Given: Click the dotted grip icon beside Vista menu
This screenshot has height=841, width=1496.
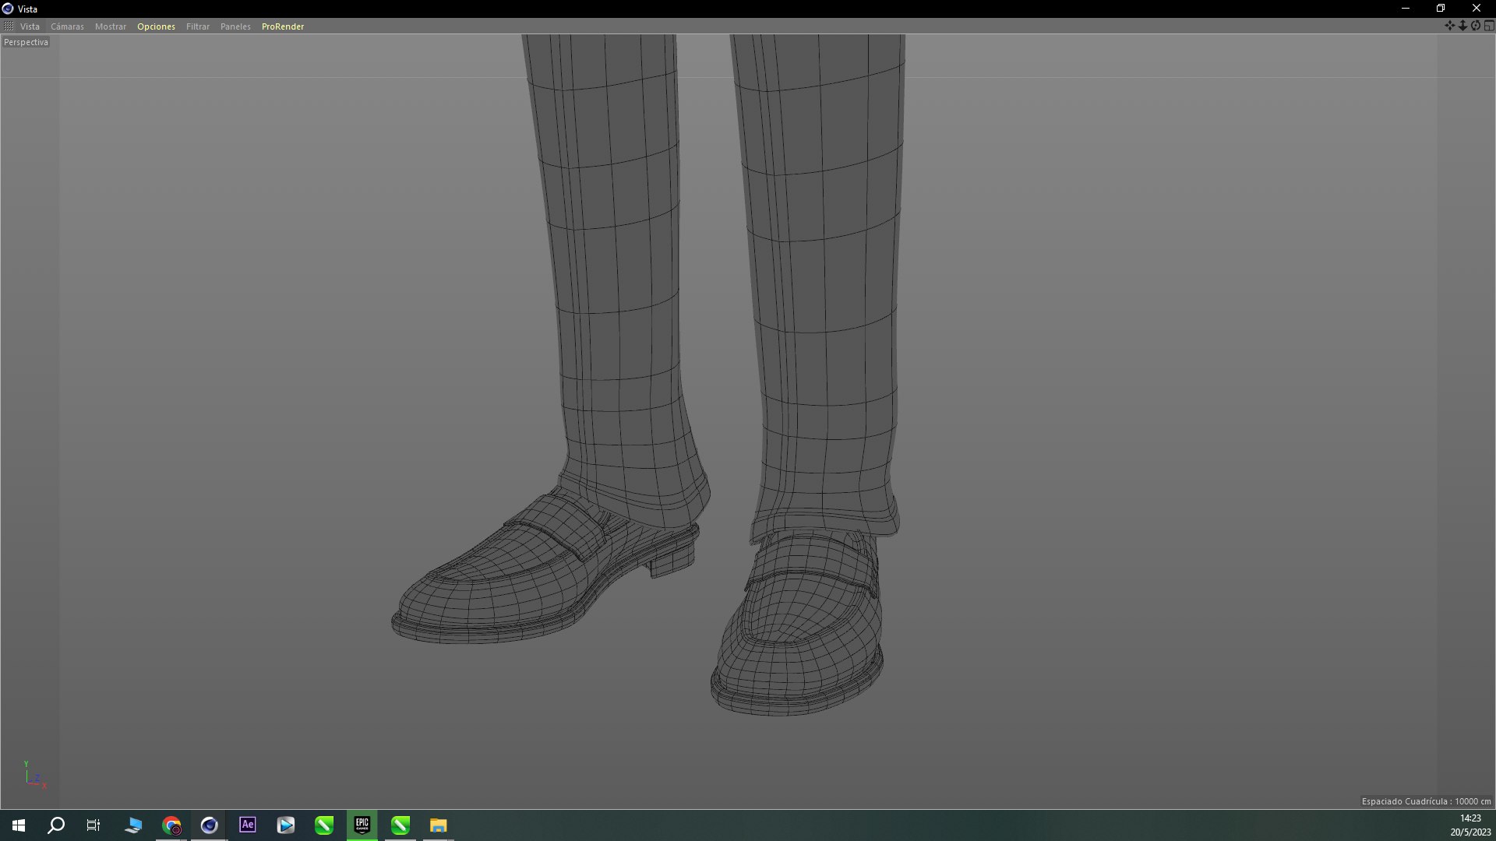Looking at the screenshot, I should (9, 26).
